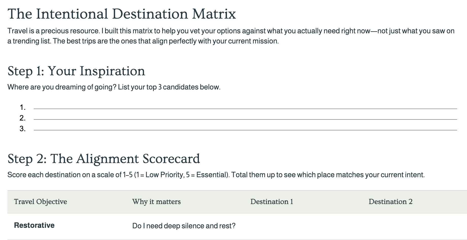467x240 pixels.
Task: Click the Destination 1 column header
Action: 272,202
